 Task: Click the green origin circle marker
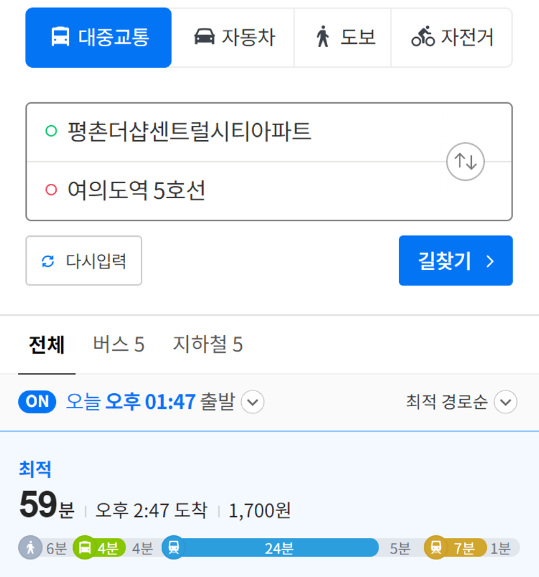click(51, 130)
